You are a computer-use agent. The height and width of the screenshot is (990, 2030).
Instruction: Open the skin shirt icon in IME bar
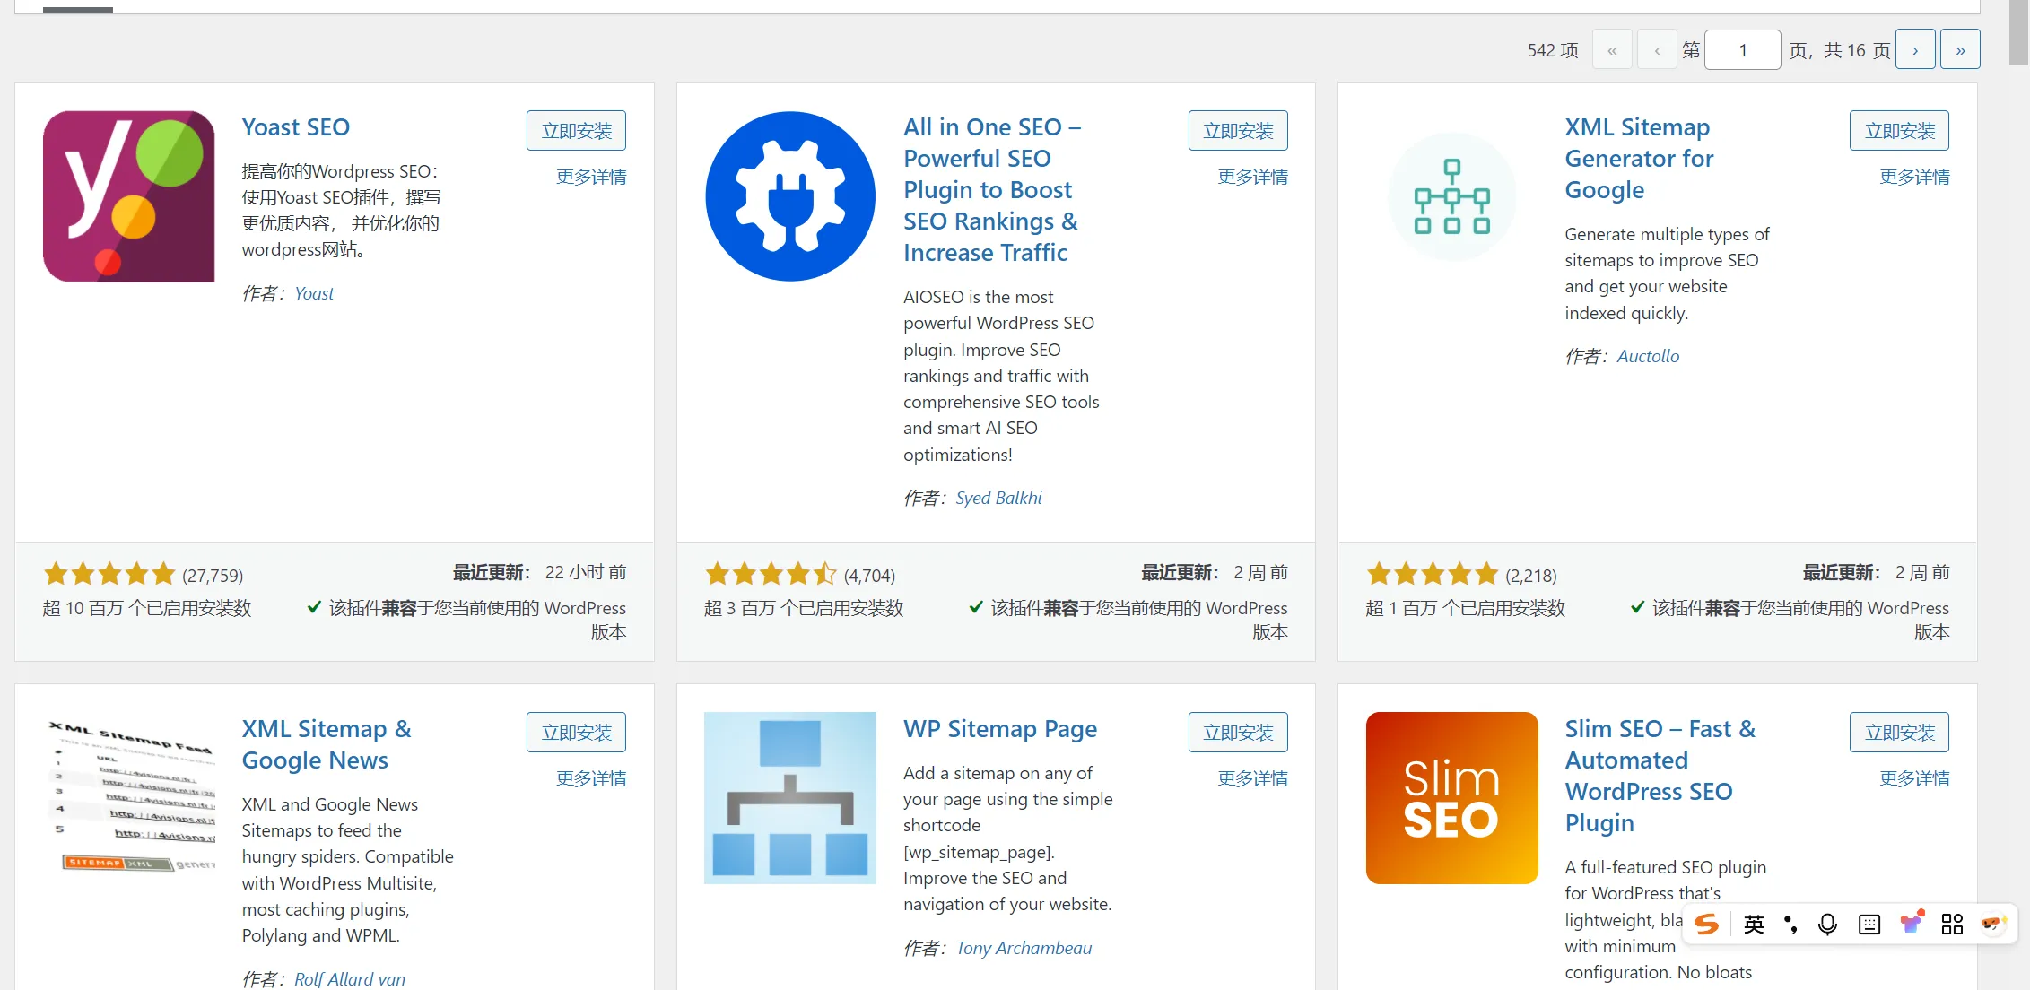(1912, 924)
